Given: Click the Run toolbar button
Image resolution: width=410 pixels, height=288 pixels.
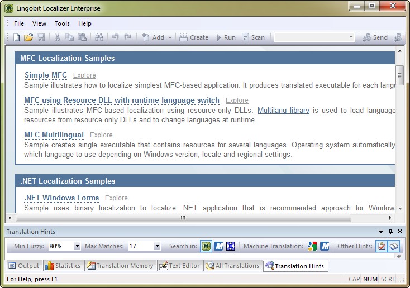Looking at the screenshot, I should 226,37.
